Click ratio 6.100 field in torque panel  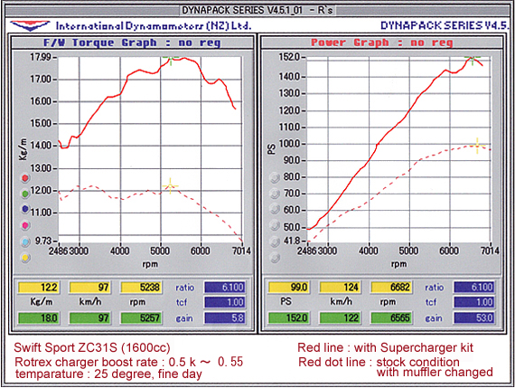225,288
